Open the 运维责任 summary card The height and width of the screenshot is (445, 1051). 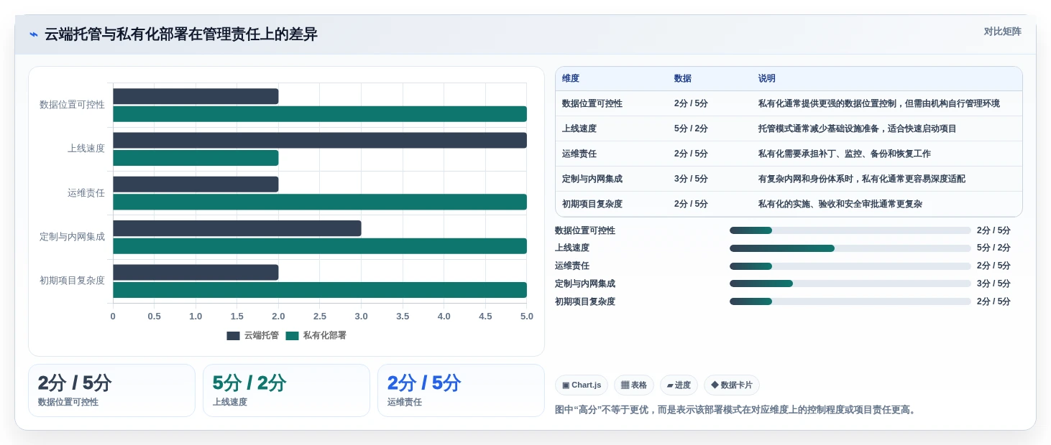pos(461,390)
